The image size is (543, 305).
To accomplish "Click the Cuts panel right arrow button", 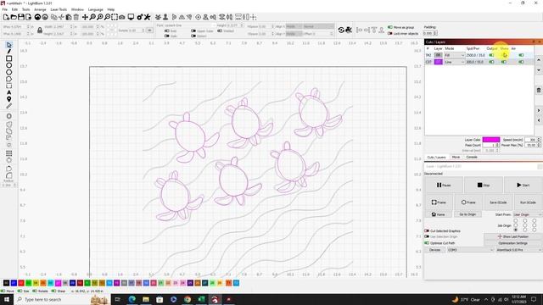I will (x=539, y=111).
